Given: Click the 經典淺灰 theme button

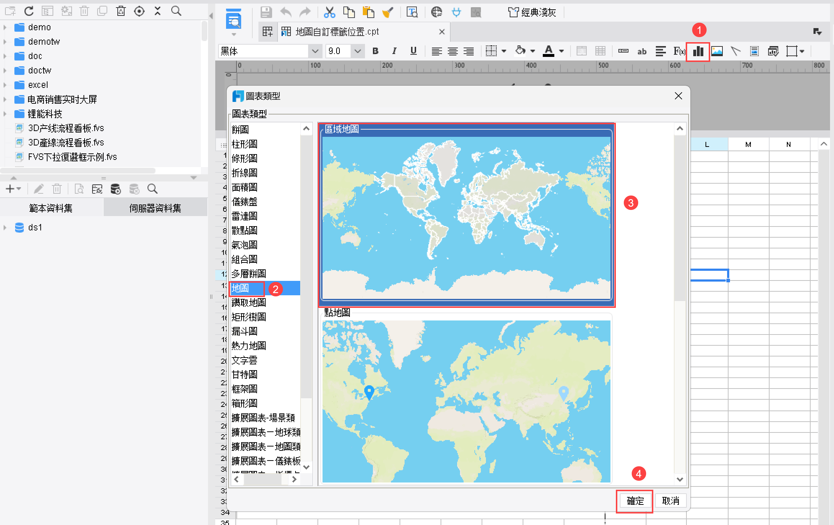Looking at the screenshot, I should click(x=532, y=13).
